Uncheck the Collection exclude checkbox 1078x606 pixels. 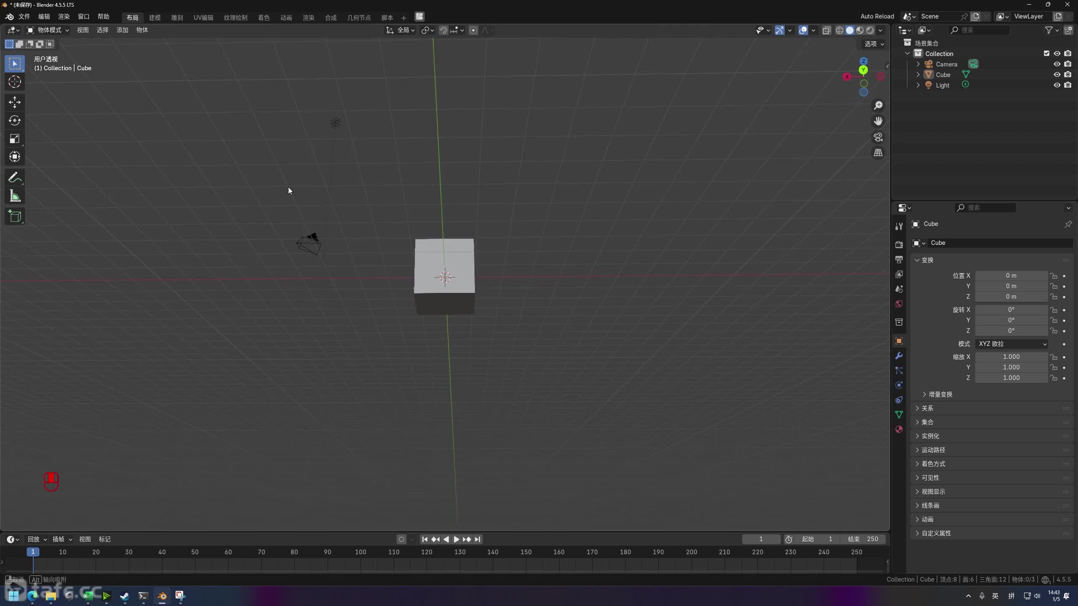pos(1046,53)
